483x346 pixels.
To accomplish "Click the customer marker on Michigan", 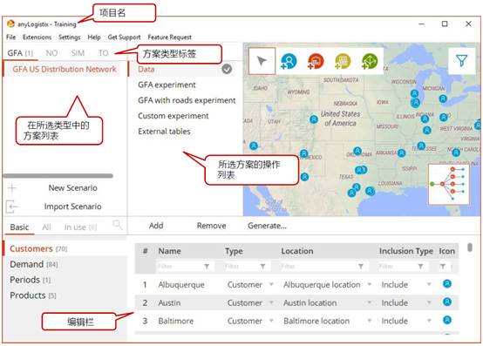I will click(443, 98).
